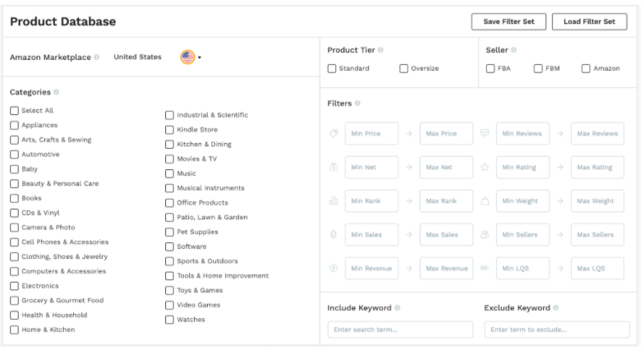The image size is (644, 350).
Task: Check the Video Games category
Action: (169, 306)
